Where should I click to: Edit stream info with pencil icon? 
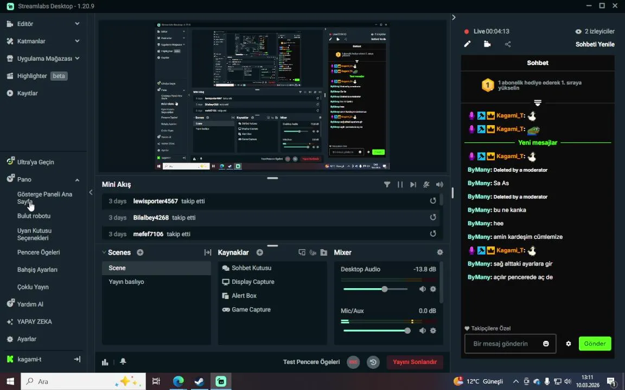tap(467, 44)
